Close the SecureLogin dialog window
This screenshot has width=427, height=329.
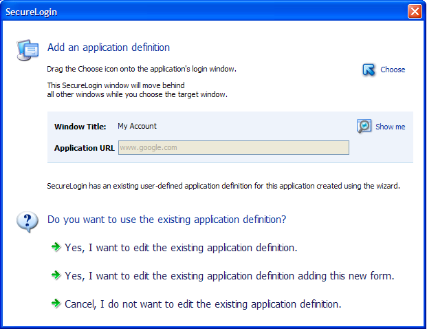(415, 12)
